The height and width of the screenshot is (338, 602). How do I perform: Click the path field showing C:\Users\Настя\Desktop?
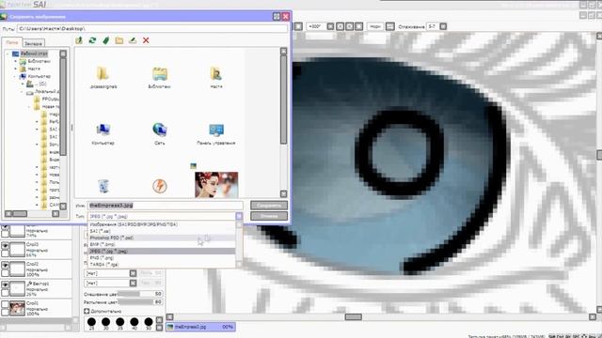point(152,29)
